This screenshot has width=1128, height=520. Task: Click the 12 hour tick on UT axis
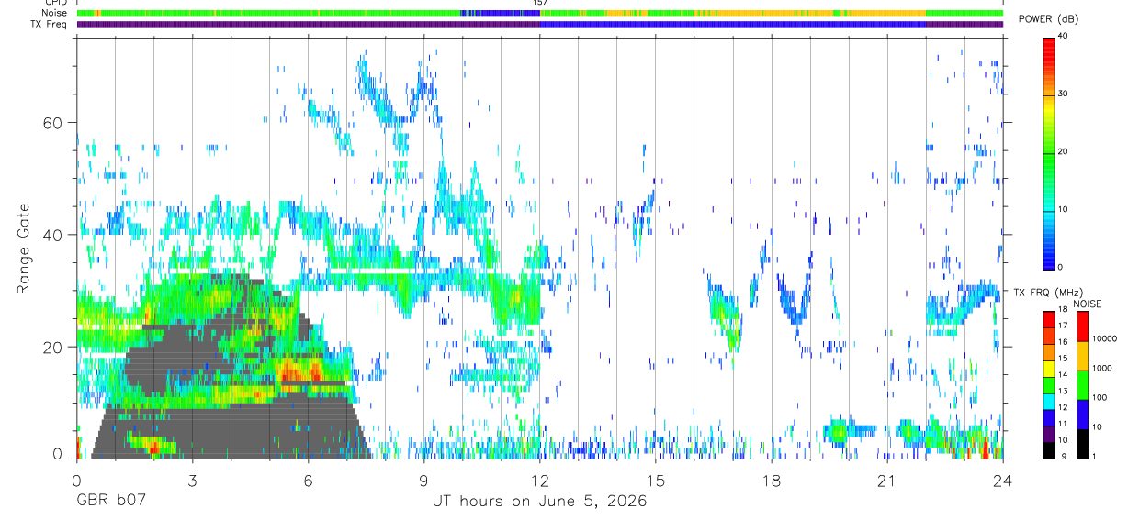tap(539, 479)
